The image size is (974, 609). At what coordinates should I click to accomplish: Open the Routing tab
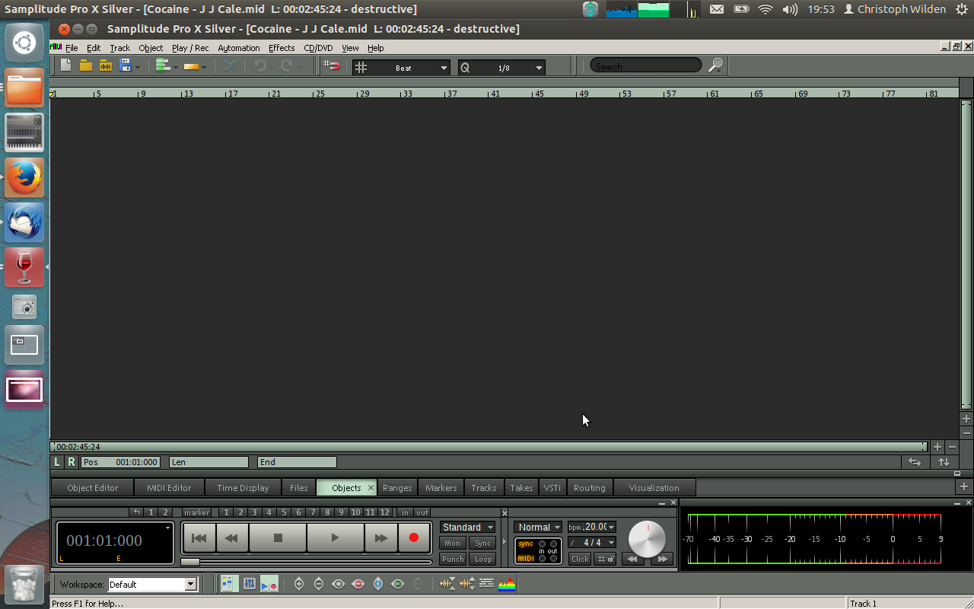point(590,487)
